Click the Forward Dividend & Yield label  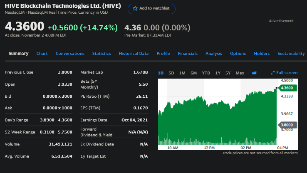[97, 132]
